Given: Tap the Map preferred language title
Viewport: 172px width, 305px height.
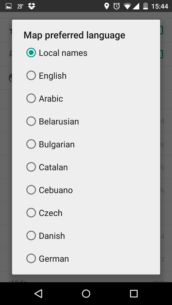Looking at the screenshot, I should click(x=74, y=35).
